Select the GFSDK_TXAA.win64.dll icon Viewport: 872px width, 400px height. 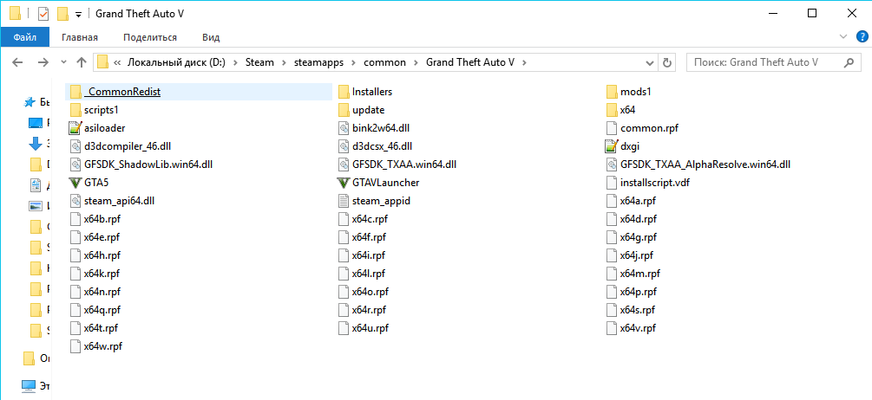[344, 165]
